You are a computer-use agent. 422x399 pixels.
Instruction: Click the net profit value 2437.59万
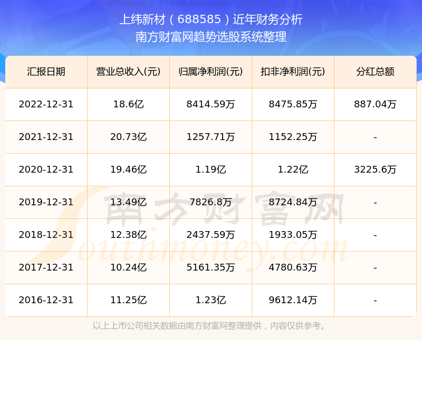coord(210,235)
